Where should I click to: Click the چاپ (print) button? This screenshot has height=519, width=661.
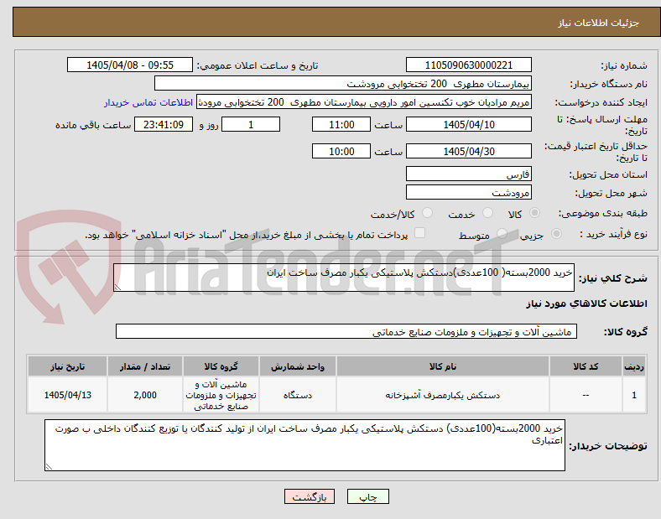[x=367, y=496]
